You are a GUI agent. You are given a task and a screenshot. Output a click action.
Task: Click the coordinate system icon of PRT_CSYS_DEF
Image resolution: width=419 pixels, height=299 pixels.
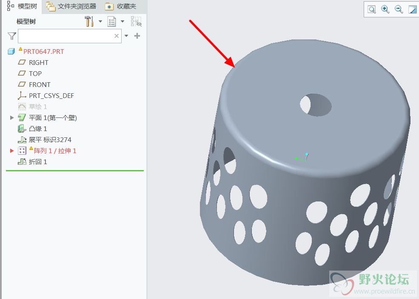22,95
